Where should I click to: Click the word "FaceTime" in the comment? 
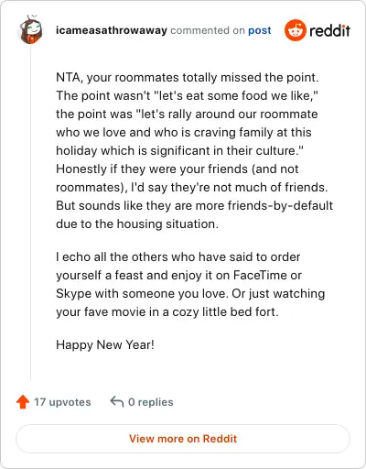(x=260, y=275)
